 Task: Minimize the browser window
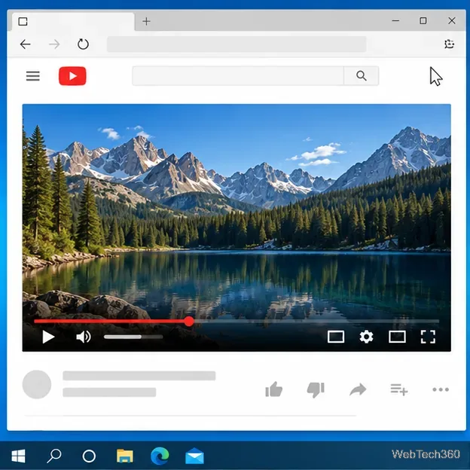(x=395, y=20)
